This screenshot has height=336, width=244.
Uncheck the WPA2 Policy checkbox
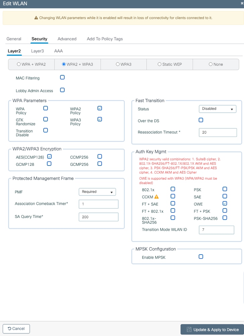(x=100, y=108)
